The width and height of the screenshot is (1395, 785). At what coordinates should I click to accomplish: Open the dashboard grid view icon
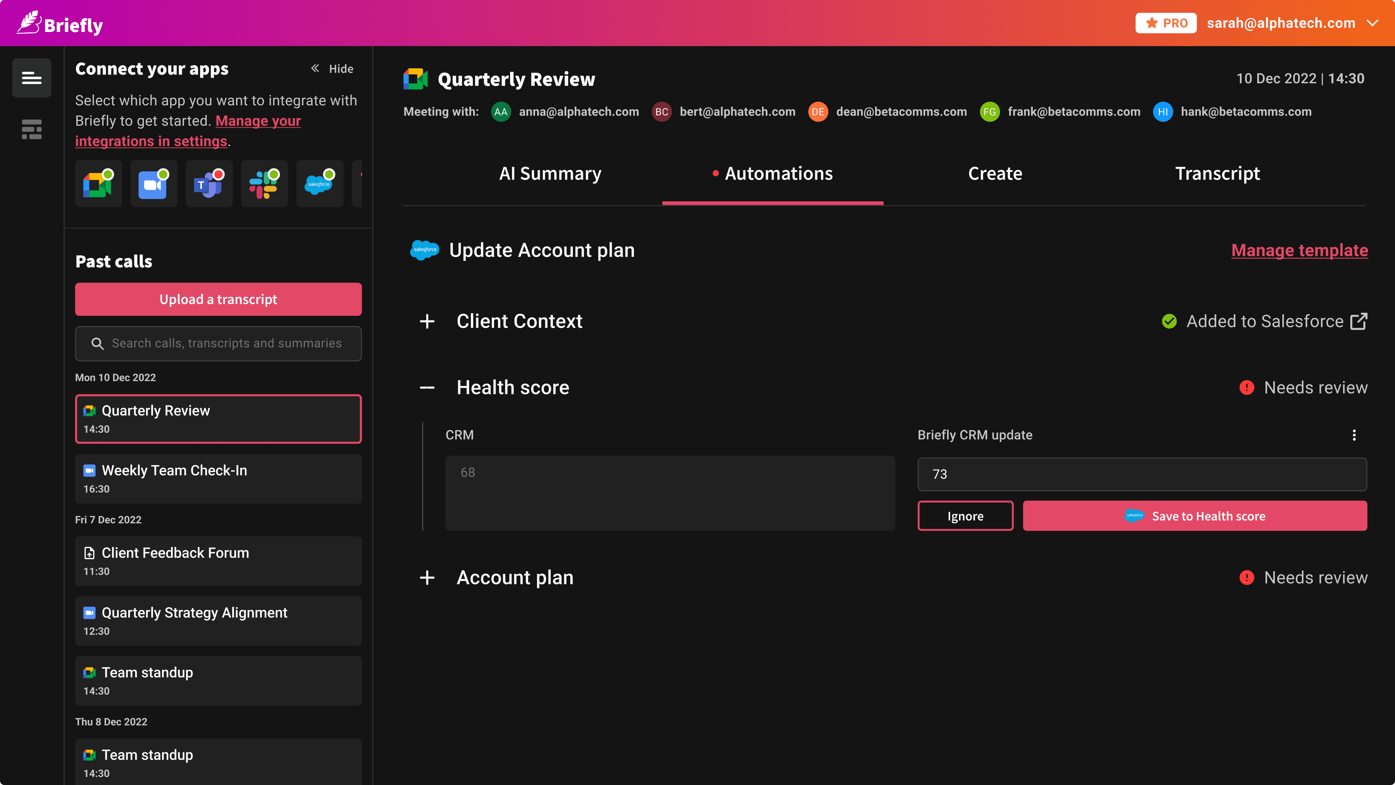click(x=31, y=129)
